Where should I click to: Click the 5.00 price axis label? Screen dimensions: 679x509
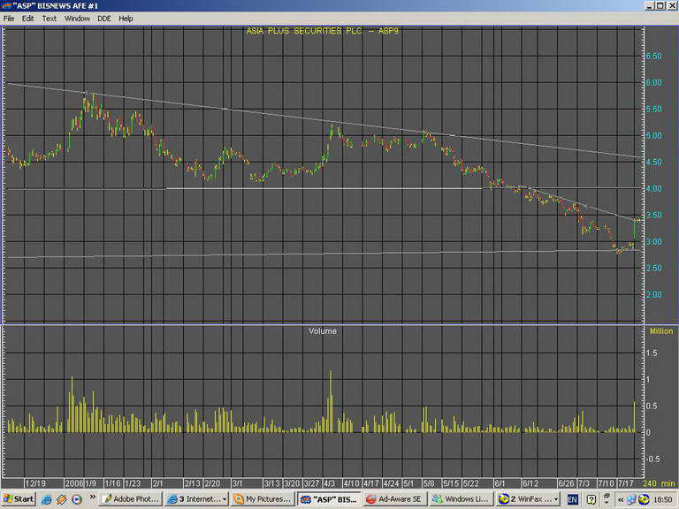pyautogui.click(x=654, y=136)
